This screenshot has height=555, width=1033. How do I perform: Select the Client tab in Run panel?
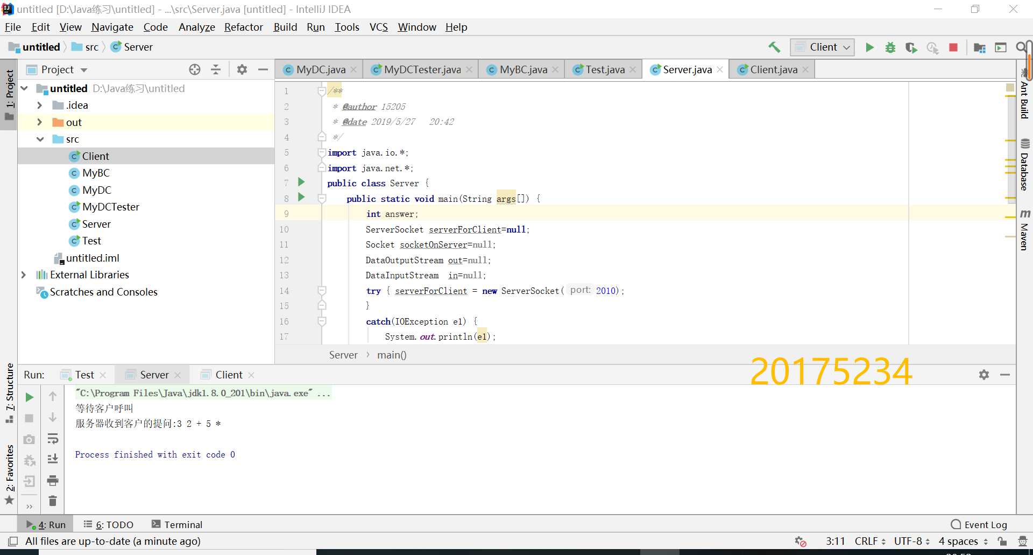coord(229,375)
